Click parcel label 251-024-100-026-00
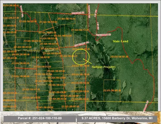Image resolution: width=161 pixels, height=124 pixels. [x=52, y=53]
